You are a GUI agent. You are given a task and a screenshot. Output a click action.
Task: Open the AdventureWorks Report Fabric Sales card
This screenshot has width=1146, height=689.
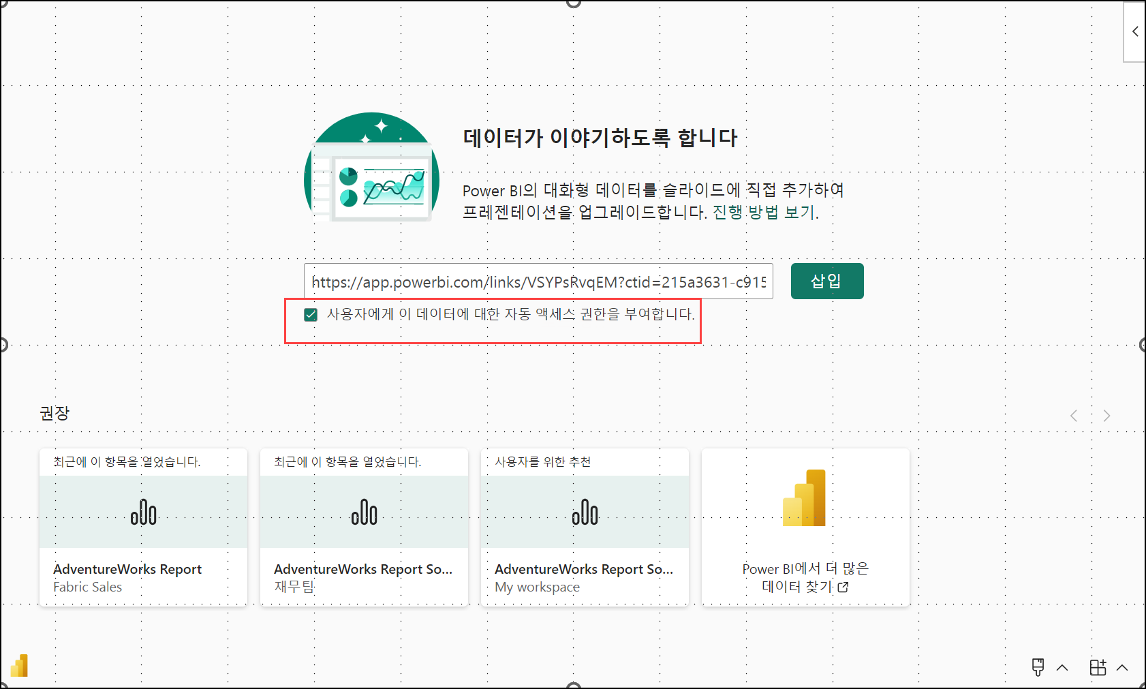143,527
